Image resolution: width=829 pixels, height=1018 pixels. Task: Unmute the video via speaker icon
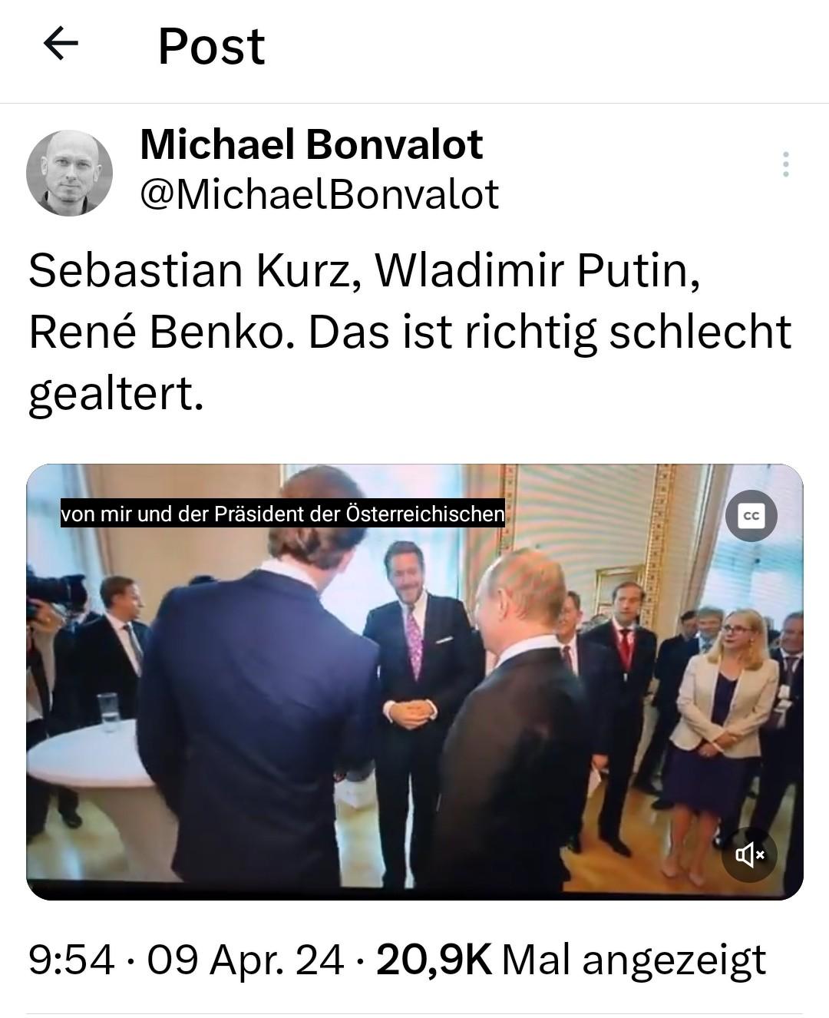[749, 854]
